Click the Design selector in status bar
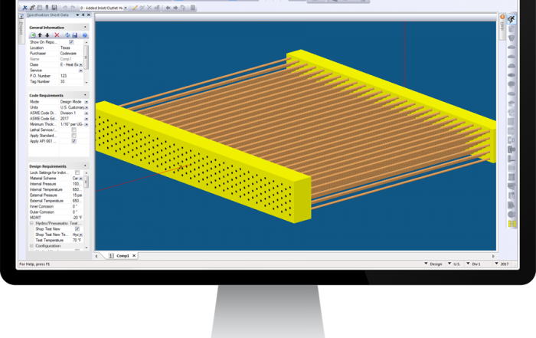 click(434, 264)
